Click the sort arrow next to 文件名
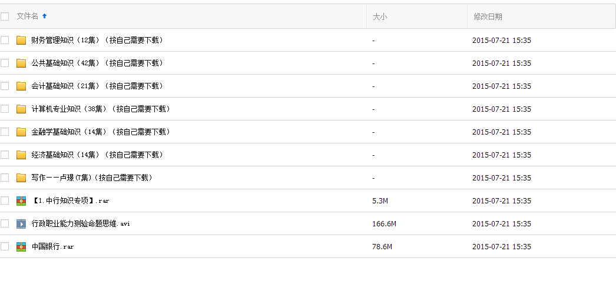Viewport: 616px width, 281px height. click(x=45, y=16)
